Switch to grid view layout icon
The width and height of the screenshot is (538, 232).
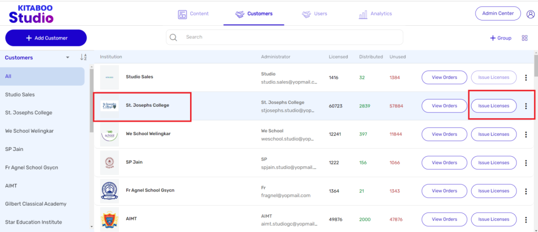(524, 38)
